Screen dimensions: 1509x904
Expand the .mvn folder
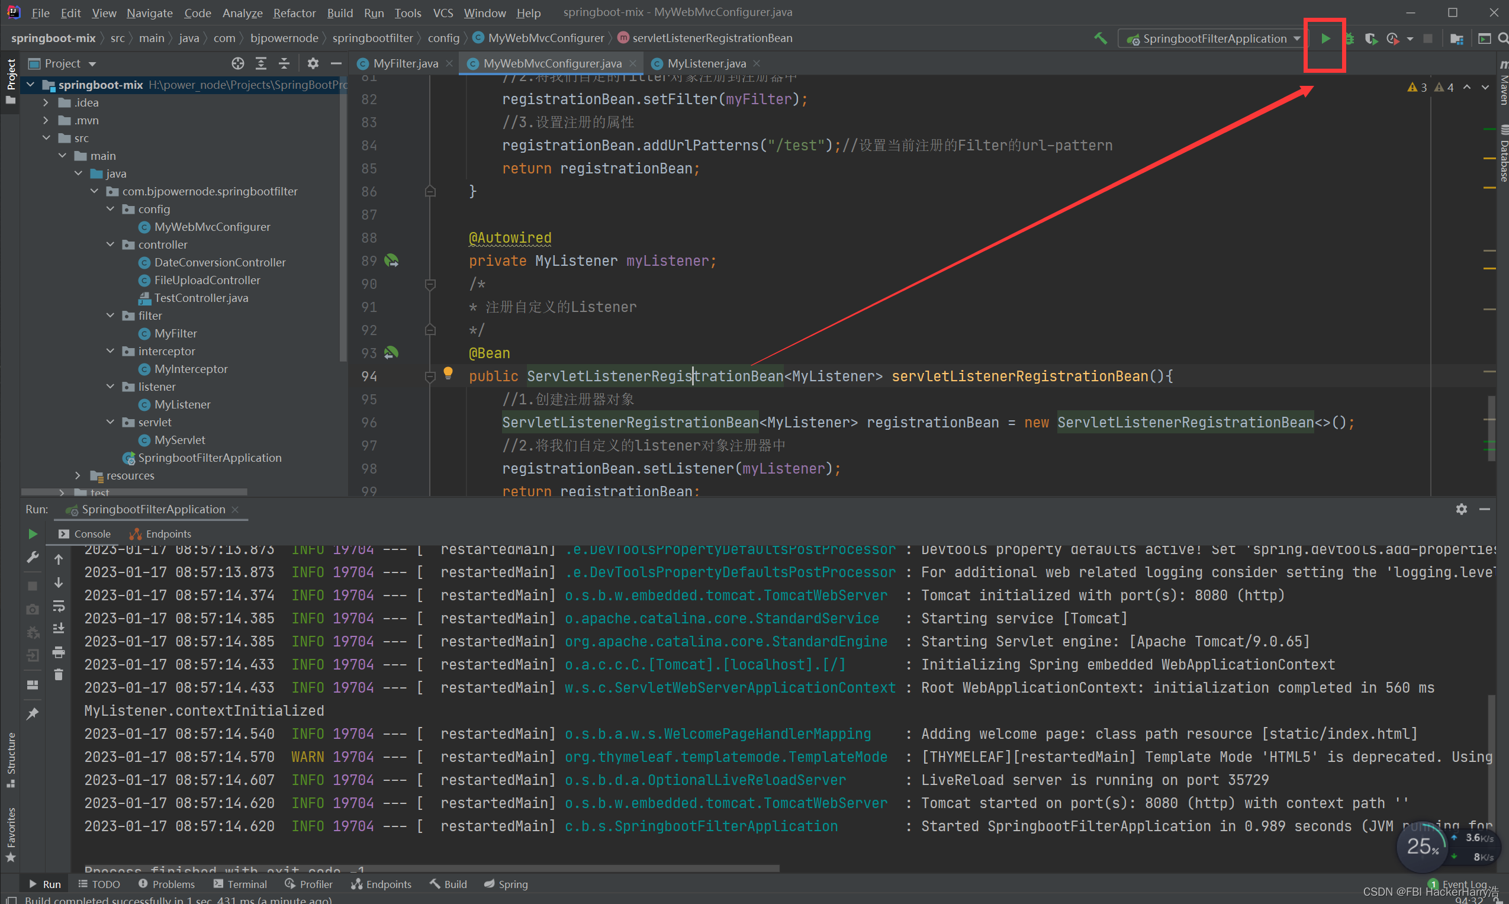(x=46, y=120)
